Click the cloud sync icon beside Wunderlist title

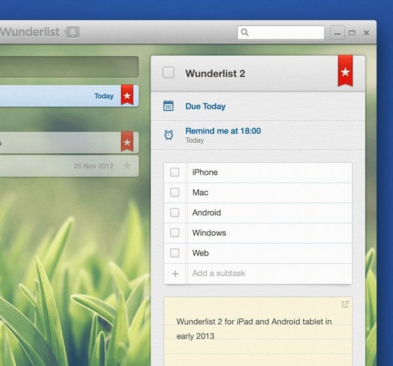(x=71, y=32)
